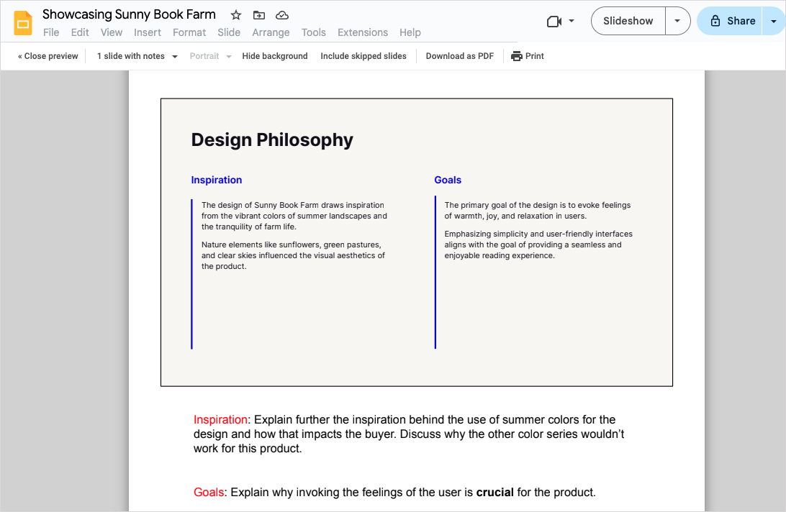
Task: Click the move to folder icon
Action: [258, 15]
